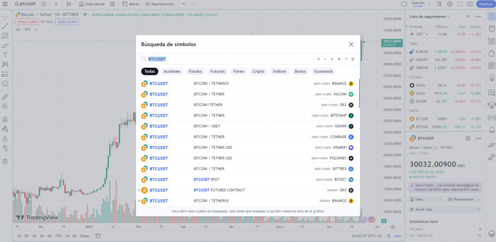The height and width of the screenshot is (242, 496).
Task: Switch to fullscreen mode
Action: tap(460, 4)
